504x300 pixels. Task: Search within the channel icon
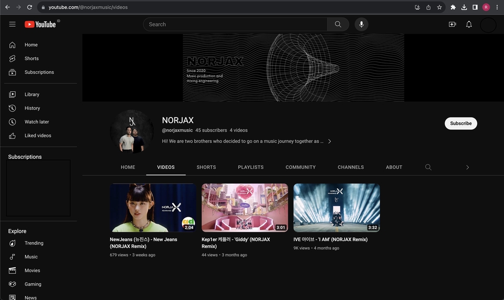(x=428, y=167)
